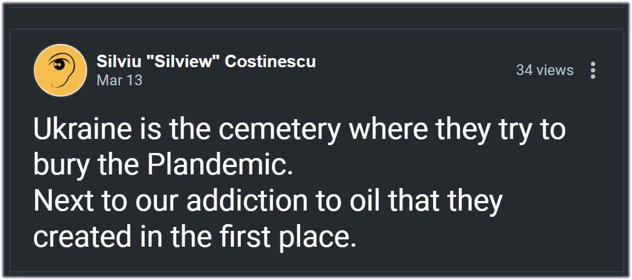The width and height of the screenshot is (632, 280).
Task: Click the number 34 in the view count
Action: (524, 70)
